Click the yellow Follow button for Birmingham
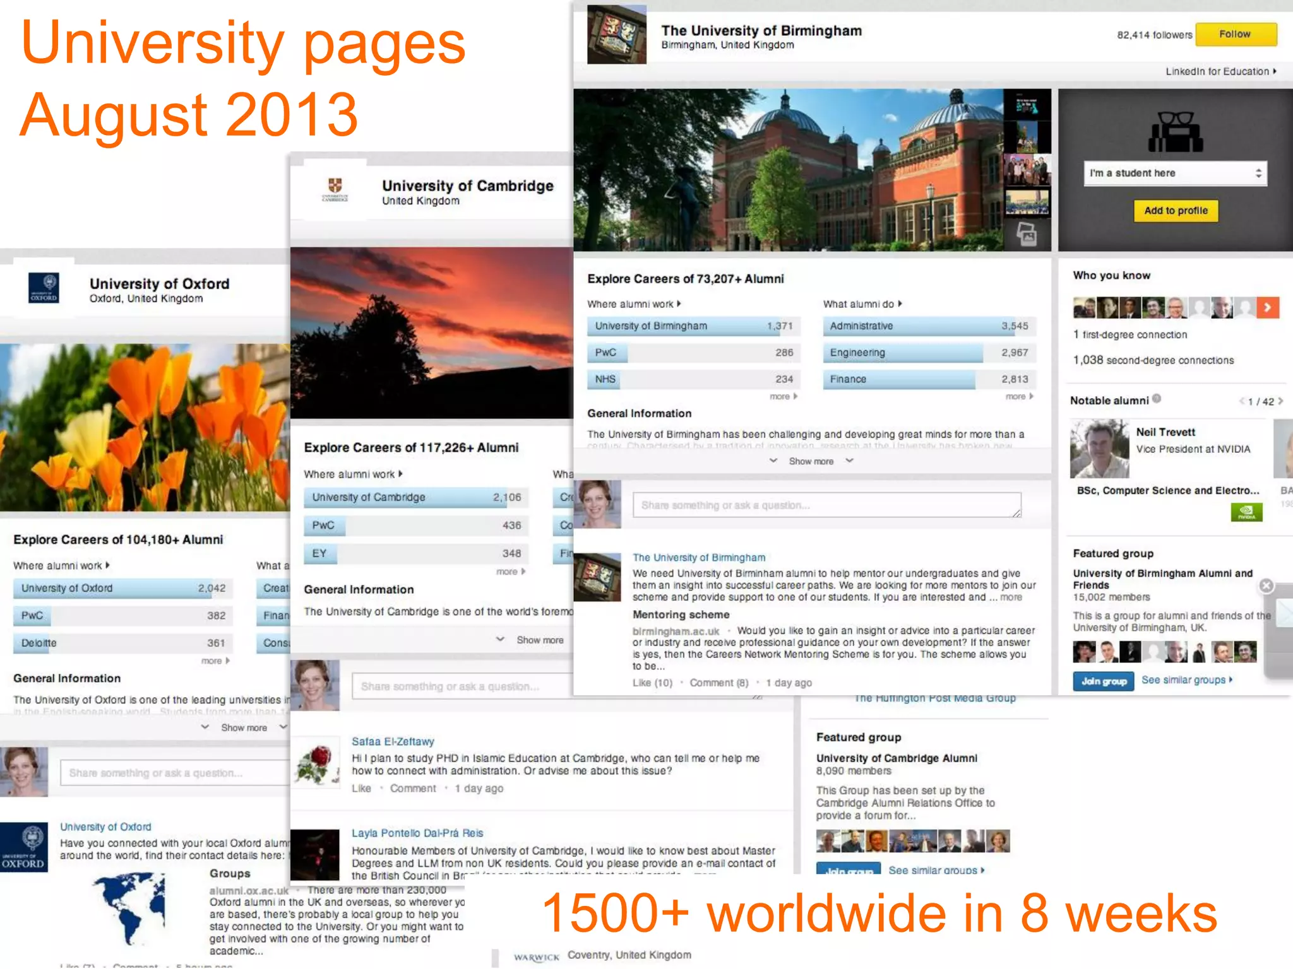 click(x=1236, y=34)
